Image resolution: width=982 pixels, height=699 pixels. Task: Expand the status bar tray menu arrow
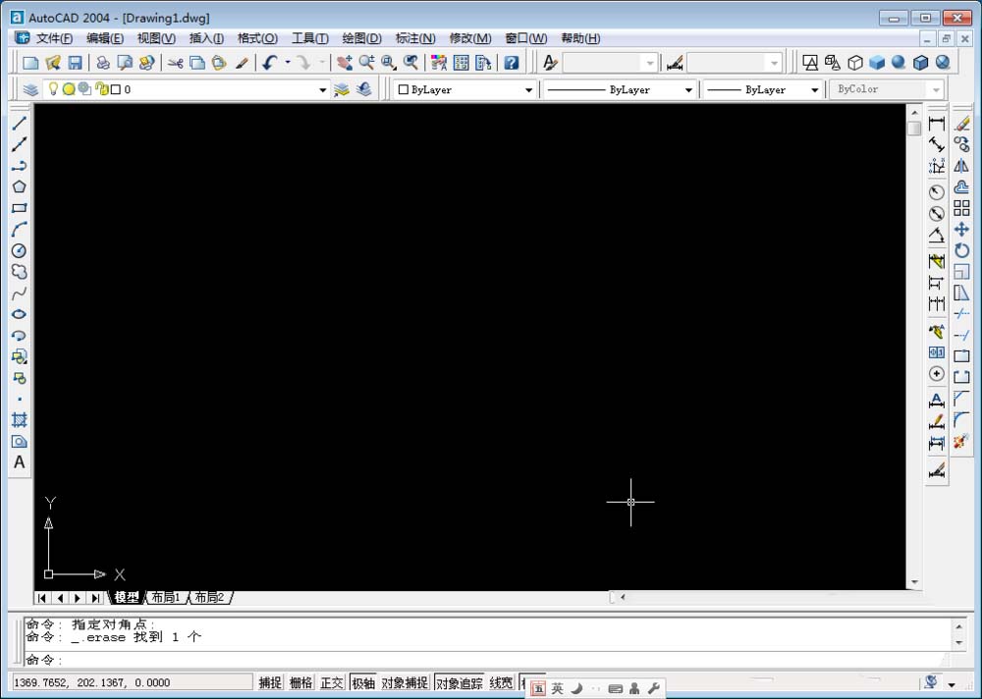pyautogui.click(x=952, y=683)
